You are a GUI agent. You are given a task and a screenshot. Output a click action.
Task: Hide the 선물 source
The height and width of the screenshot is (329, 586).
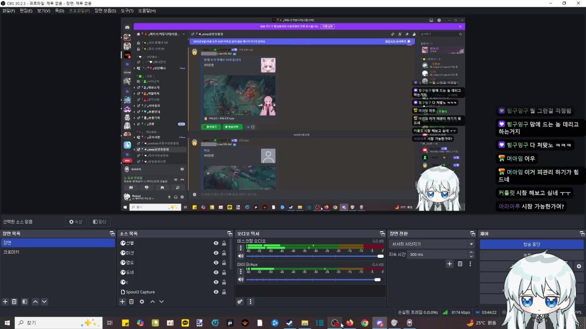pyautogui.click(x=216, y=243)
